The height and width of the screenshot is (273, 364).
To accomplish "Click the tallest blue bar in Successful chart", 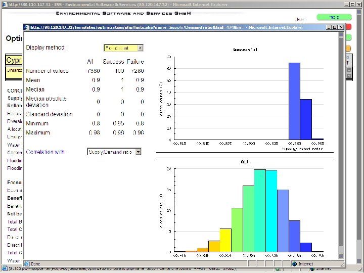I will (x=294, y=101).
